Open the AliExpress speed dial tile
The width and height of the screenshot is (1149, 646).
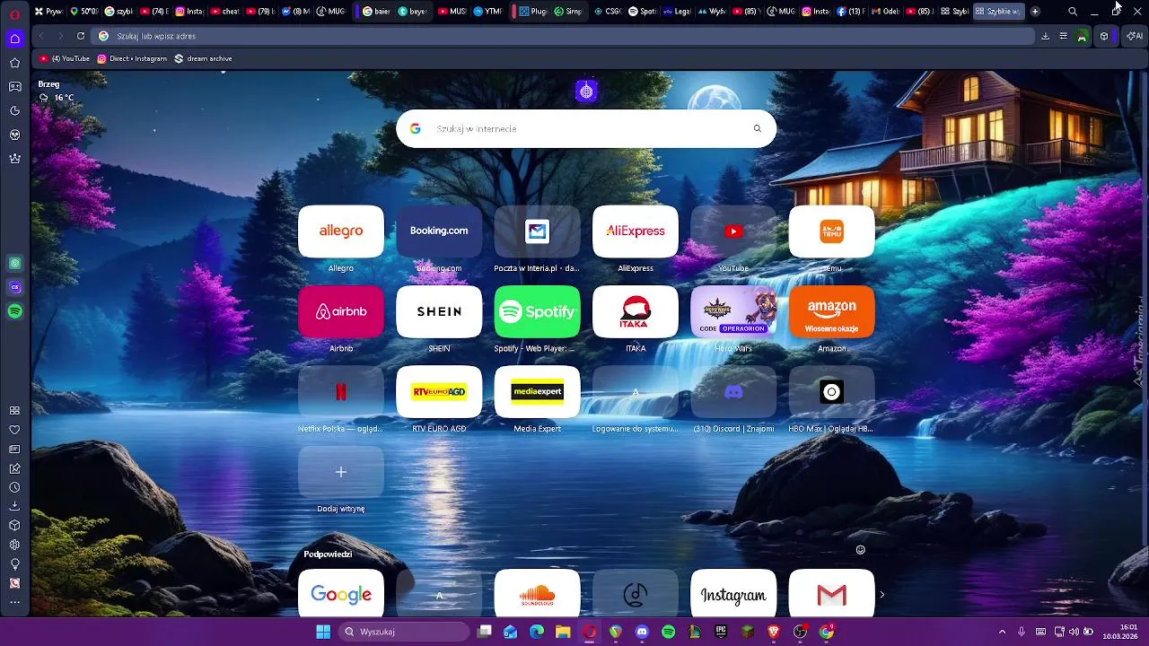coord(636,231)
